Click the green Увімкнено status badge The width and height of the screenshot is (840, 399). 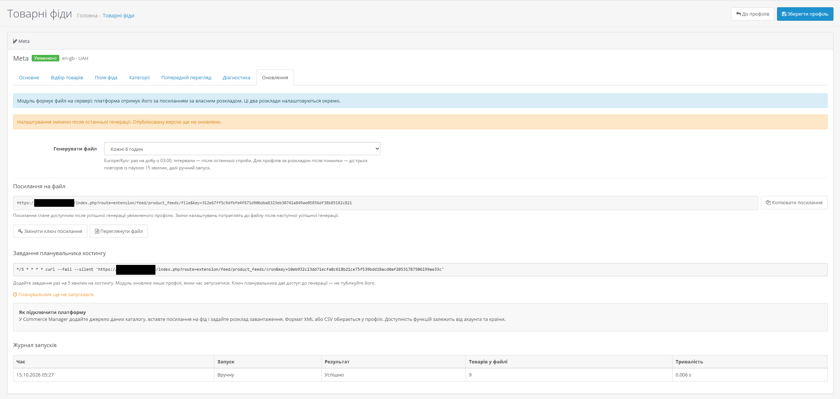(45, 58)
